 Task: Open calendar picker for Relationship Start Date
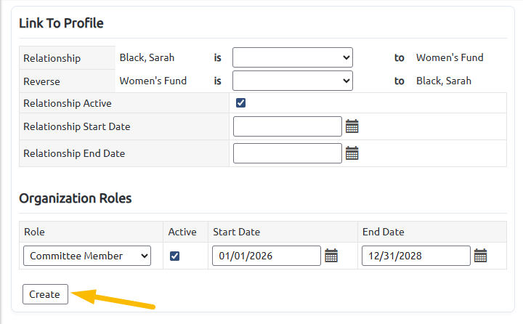click(x=352, y=126)
